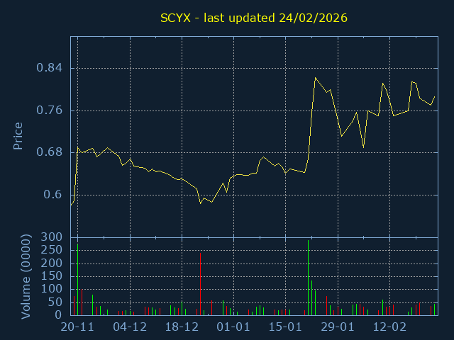The height and width of the screenshot is (340, 454).
Task: Click the 0.6 price axis label
Action: pos(52,195)
